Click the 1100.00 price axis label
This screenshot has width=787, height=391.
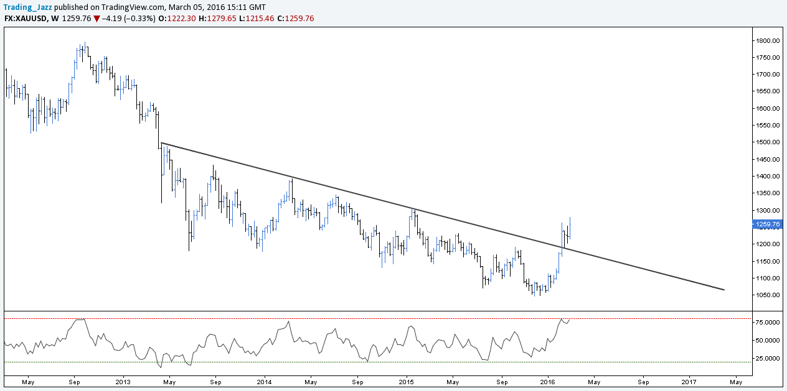pyautogui.click(x=768, y=278)
